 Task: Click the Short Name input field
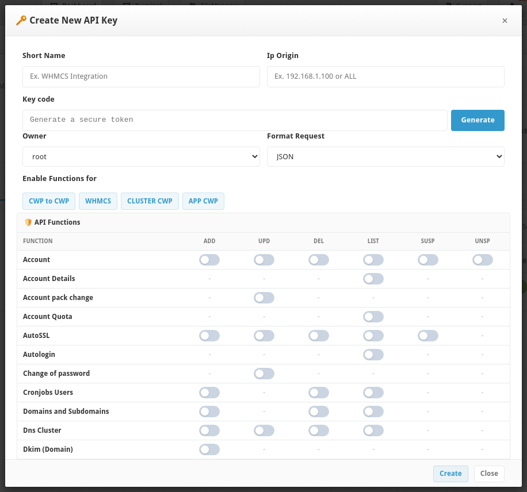[x=141, y=76]
